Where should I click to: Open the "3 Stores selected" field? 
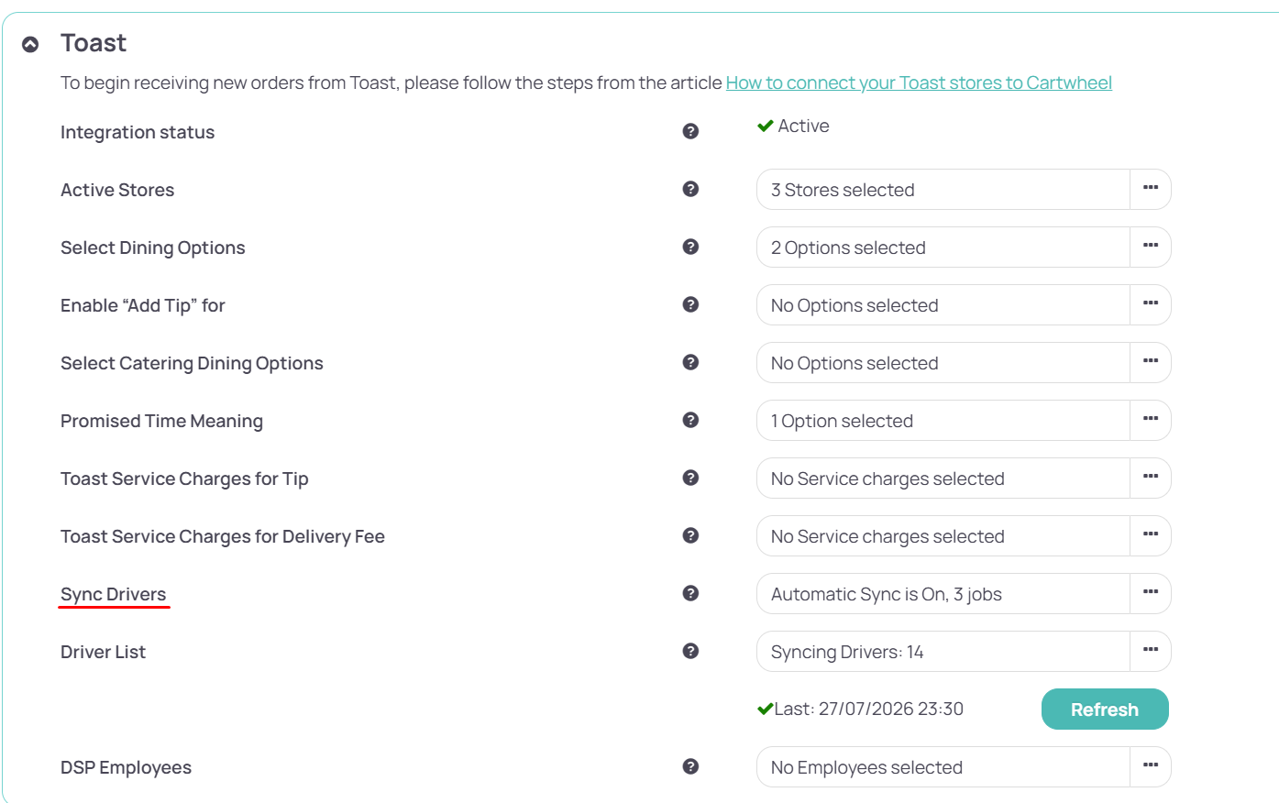tap(943, 190)
